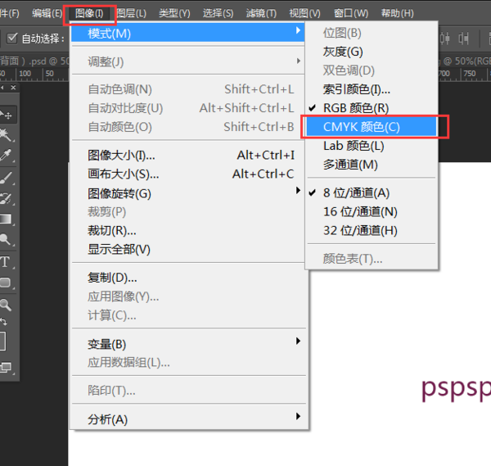Choose 索引颜色(I)... mode
Screen dimensions: 491x466
(x=372, y=89)
